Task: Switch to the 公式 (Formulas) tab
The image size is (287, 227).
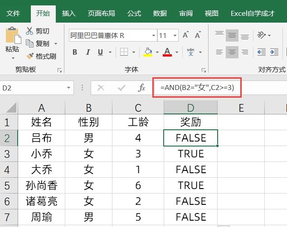Action: [x=134, y=13]
